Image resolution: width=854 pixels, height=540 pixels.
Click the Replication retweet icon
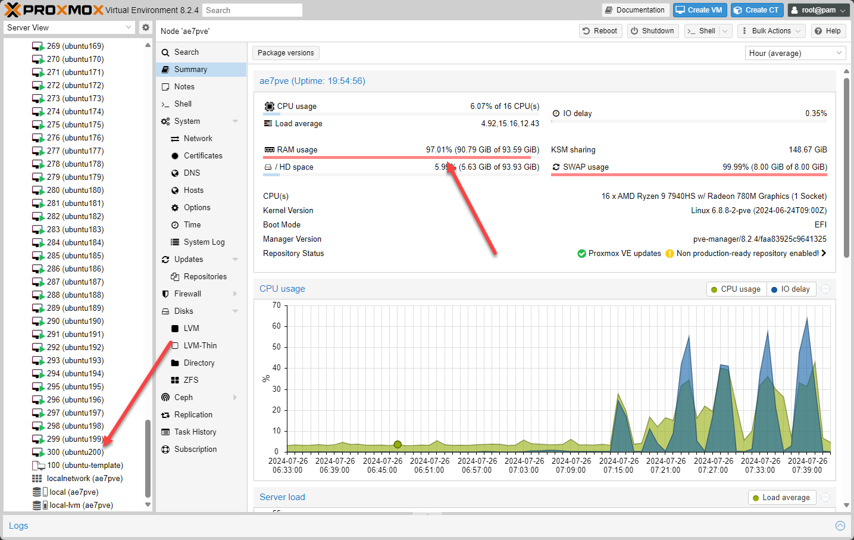click(165, 415)
